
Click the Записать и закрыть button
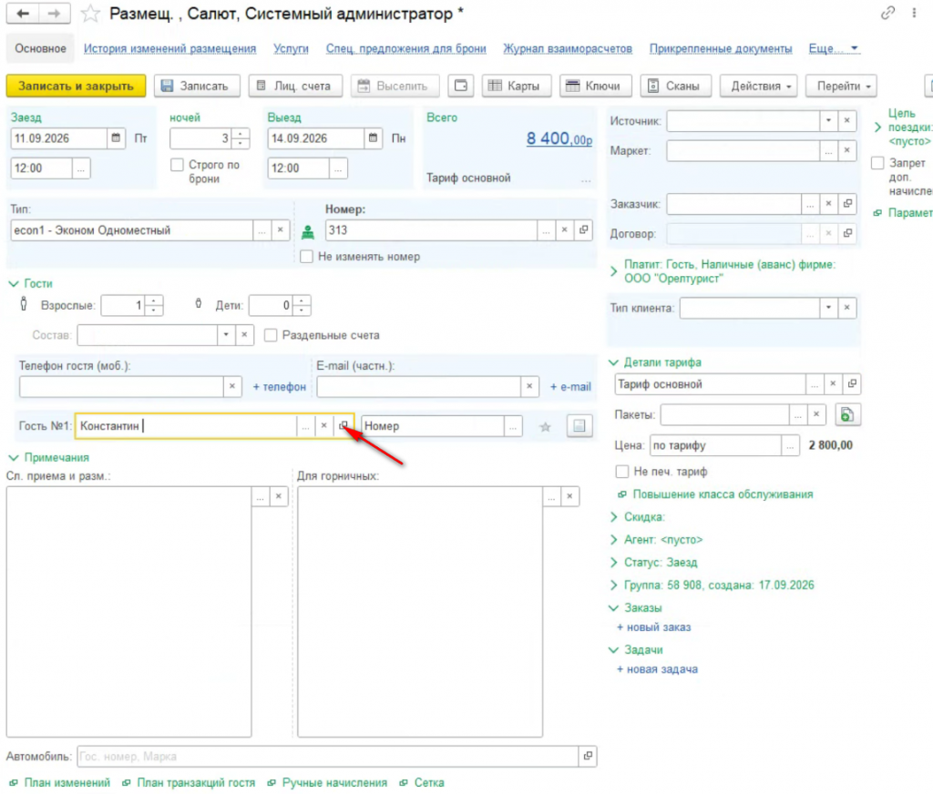tap(77, 86)
